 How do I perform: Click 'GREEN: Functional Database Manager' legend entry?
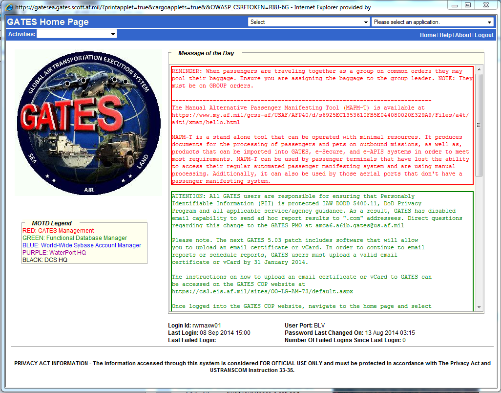click(x=75, y=238)
